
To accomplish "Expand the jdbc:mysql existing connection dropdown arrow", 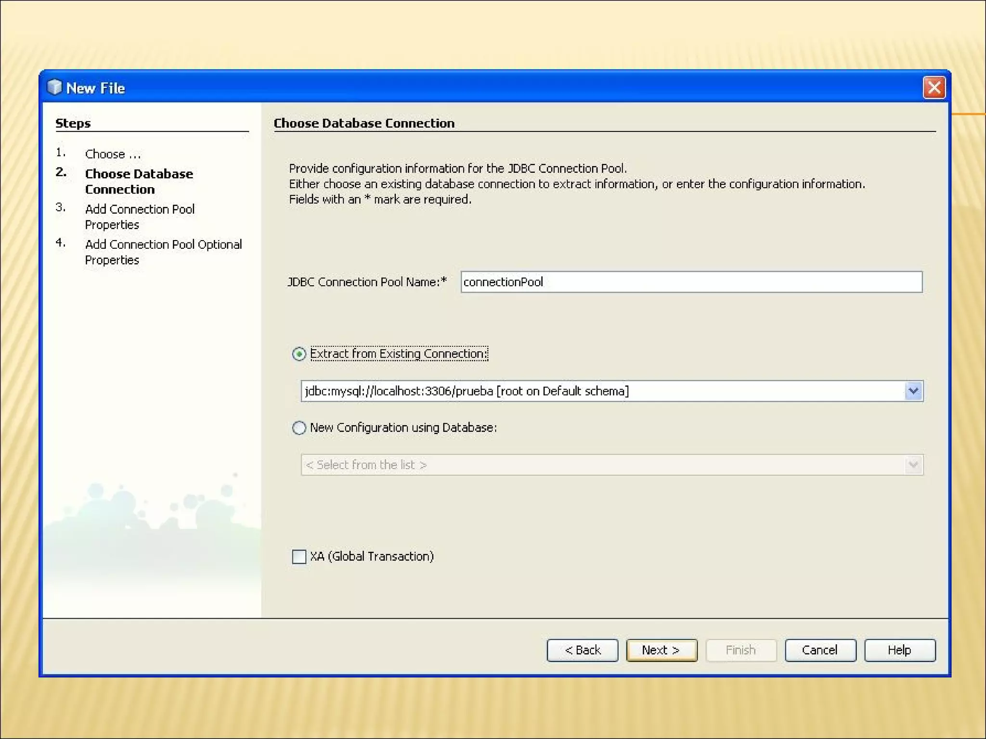I will pyautogui.click(x=913, y=391).
